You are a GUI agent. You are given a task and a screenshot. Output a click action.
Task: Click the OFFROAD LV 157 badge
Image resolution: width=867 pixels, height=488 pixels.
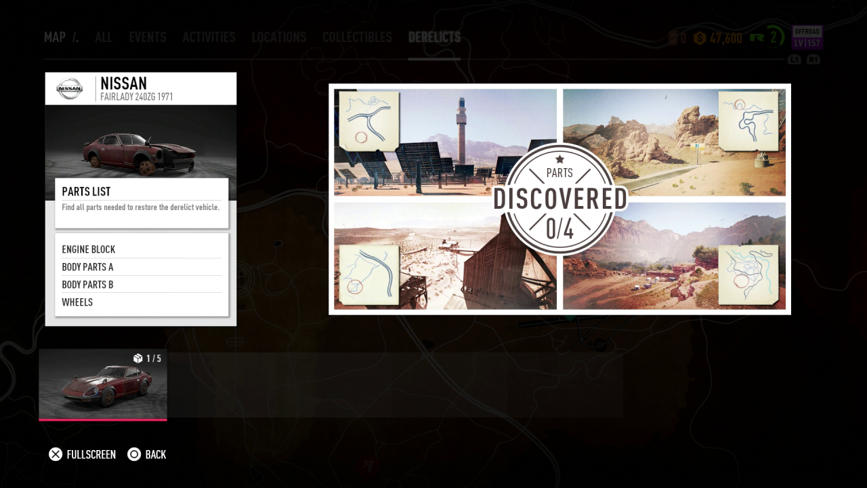807,37
